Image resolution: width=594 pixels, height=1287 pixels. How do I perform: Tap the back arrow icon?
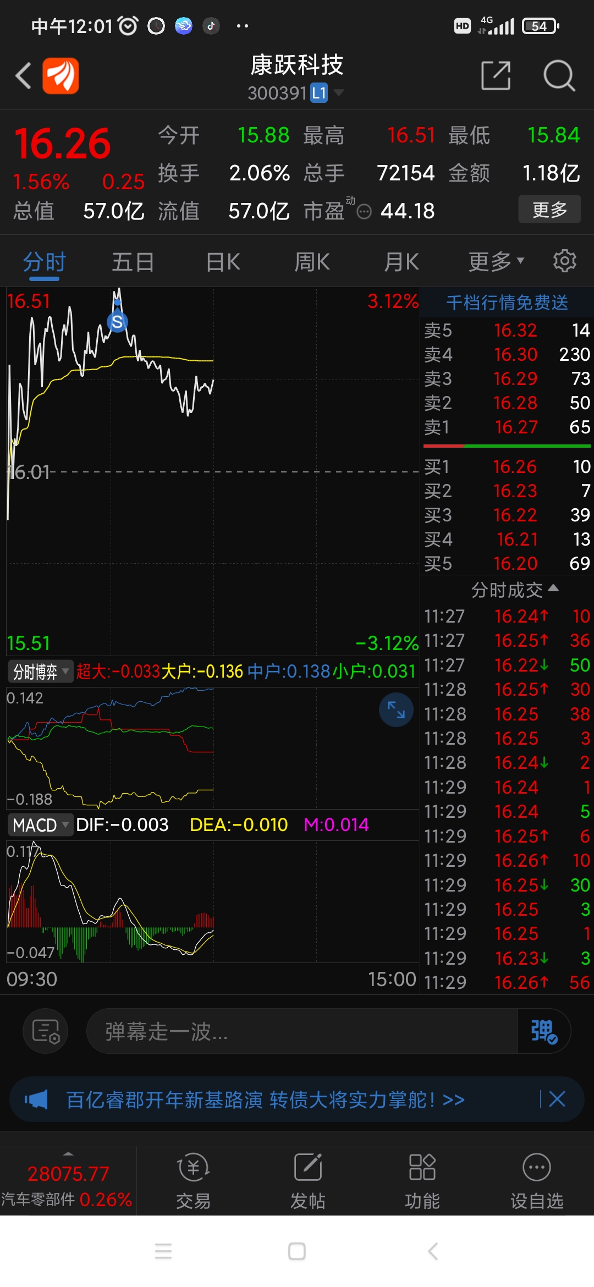(x=23, y=76)
